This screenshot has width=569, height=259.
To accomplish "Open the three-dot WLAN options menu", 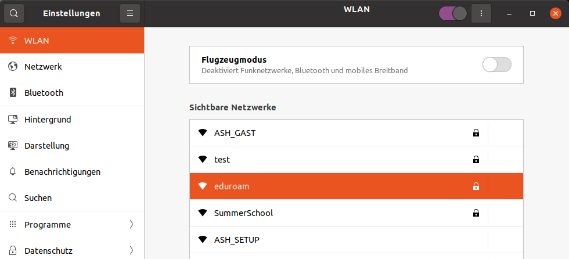I will pos(481,13).
